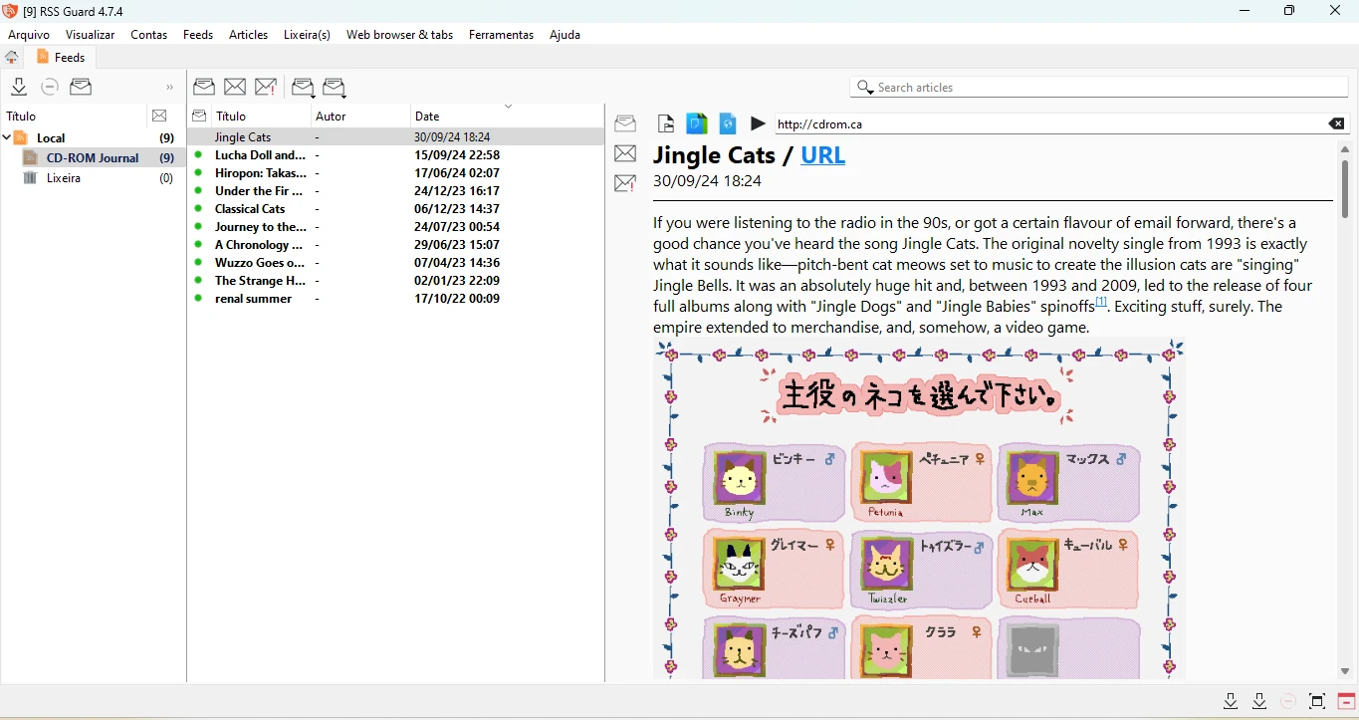Select the Wuzzo Goes o... article

click(396, 263)
